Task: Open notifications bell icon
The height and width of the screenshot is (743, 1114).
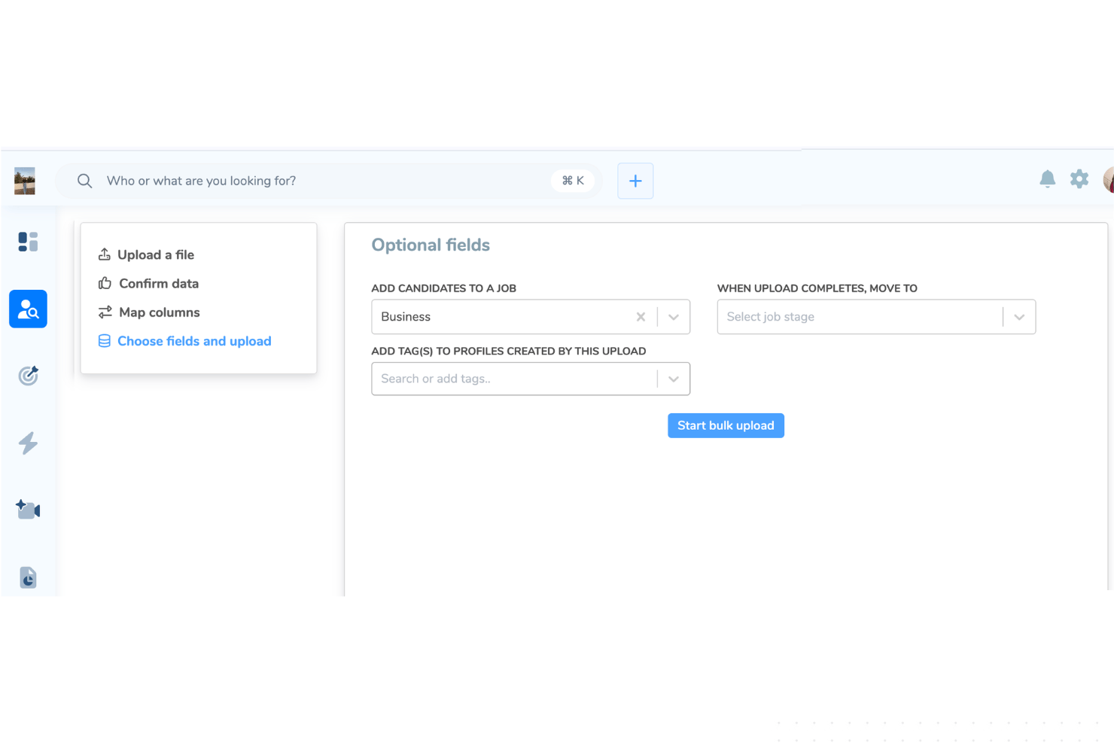Action: pyautogui.click(x=1048, y=179)
